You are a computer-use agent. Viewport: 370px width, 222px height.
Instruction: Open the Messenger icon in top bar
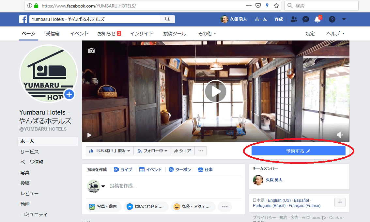point(306,19)
